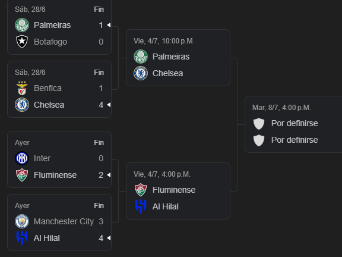Click the second Por definirse text
Image resolution: width=342 pixels, height=257 pixels.
[294, 140]
